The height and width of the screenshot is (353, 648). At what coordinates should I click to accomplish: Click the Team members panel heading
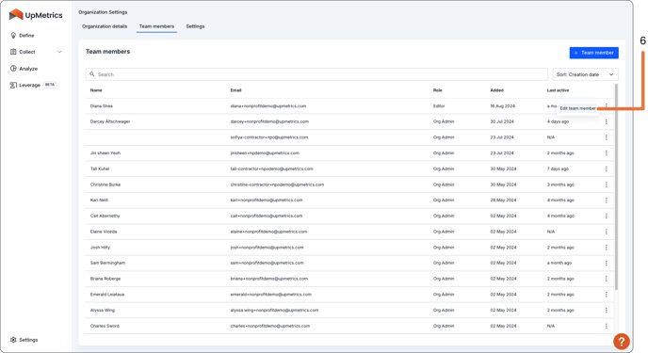pos(108,52)
